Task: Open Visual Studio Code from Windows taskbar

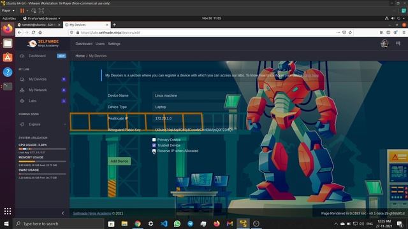Action: (x=164, y=223)
